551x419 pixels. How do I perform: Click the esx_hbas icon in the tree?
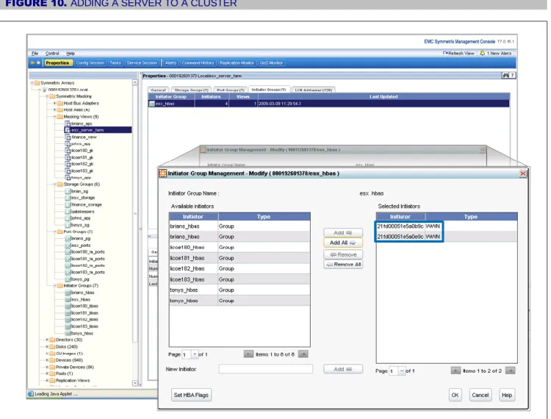[x=68, y=299]
